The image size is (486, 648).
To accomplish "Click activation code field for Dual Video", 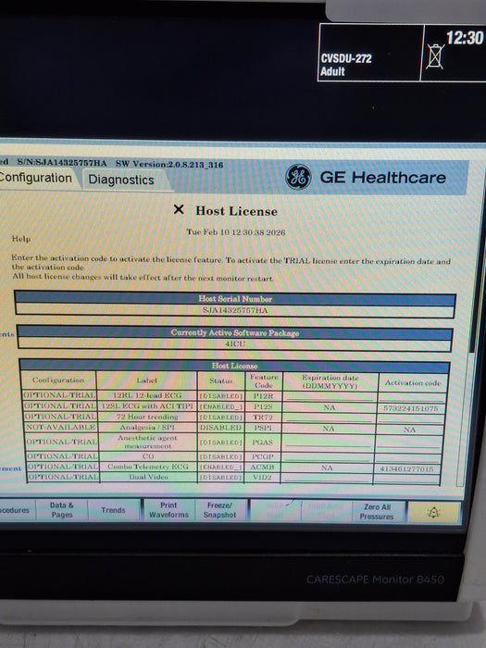I will pyautogui.click(x=406, y=479).
